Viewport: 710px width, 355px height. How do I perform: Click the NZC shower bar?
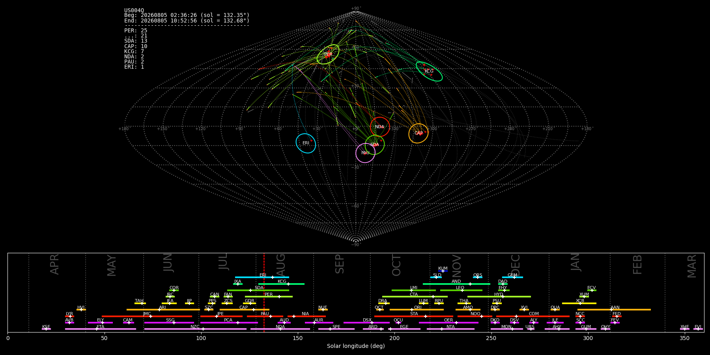coord(195,329)
